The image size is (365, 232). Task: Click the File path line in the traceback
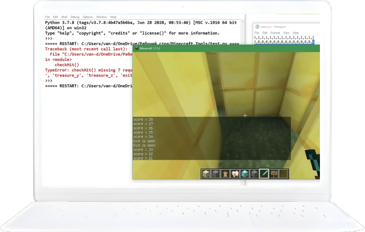click(91, 54)
